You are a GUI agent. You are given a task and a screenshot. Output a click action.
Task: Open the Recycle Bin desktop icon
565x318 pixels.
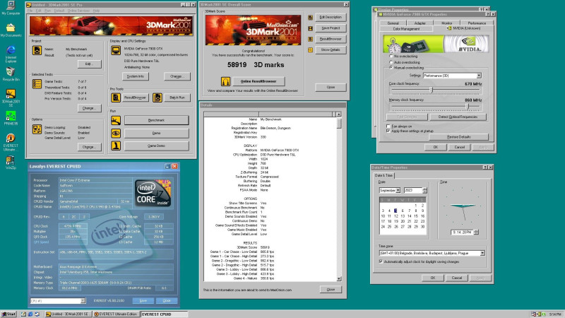(x=11, y=74)
